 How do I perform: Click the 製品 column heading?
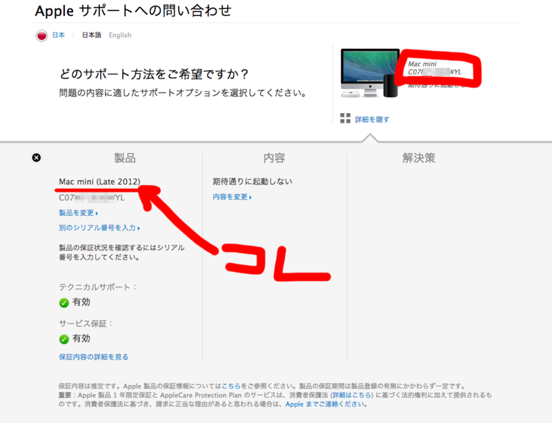(x=125, y=158)
